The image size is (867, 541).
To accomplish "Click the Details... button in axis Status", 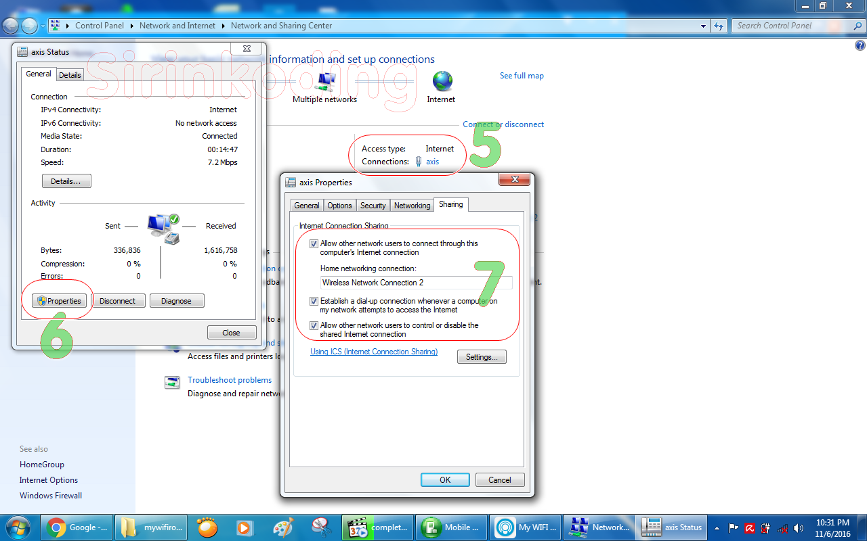I will coord(66,181).
